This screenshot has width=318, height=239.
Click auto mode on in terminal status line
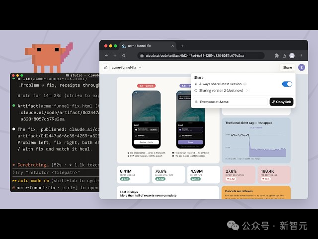coord(33,181)
